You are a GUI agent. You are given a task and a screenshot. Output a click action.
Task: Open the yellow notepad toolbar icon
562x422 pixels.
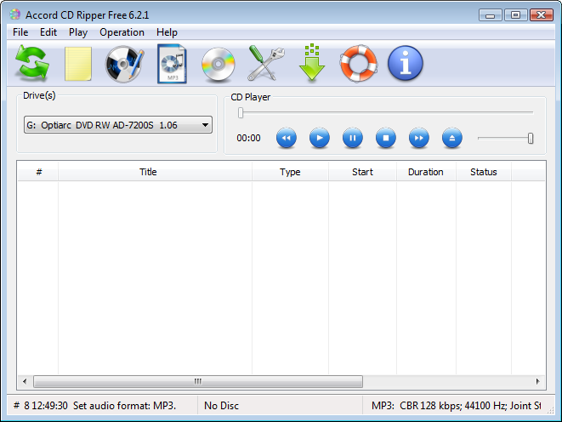77,64
